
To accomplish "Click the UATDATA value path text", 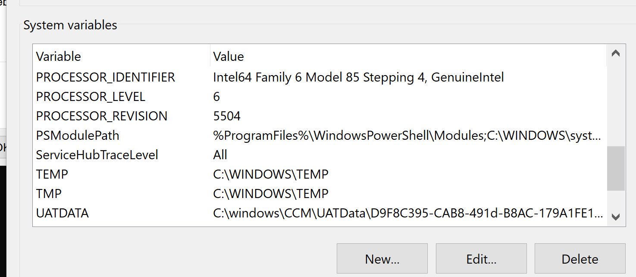I will pyautogui.click(x=408, y=213).
